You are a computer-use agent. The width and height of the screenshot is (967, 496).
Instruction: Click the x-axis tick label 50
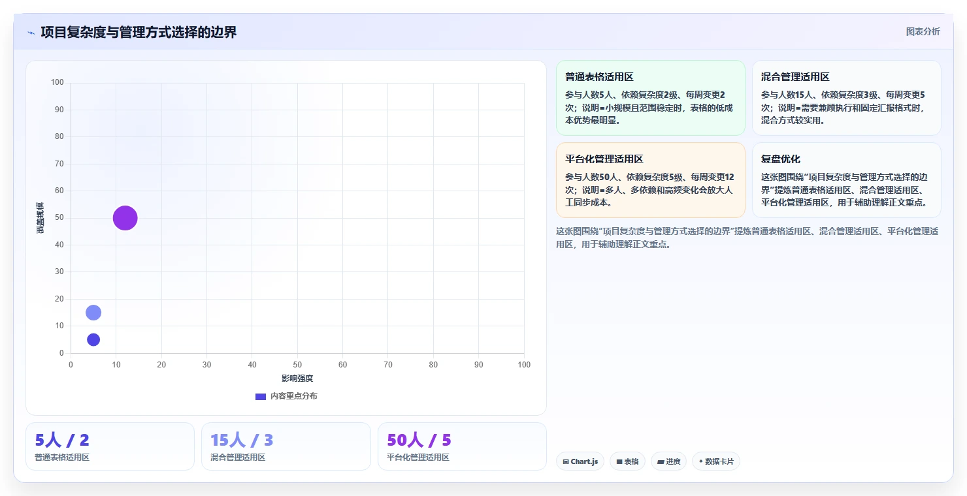[x=297, y=365]
